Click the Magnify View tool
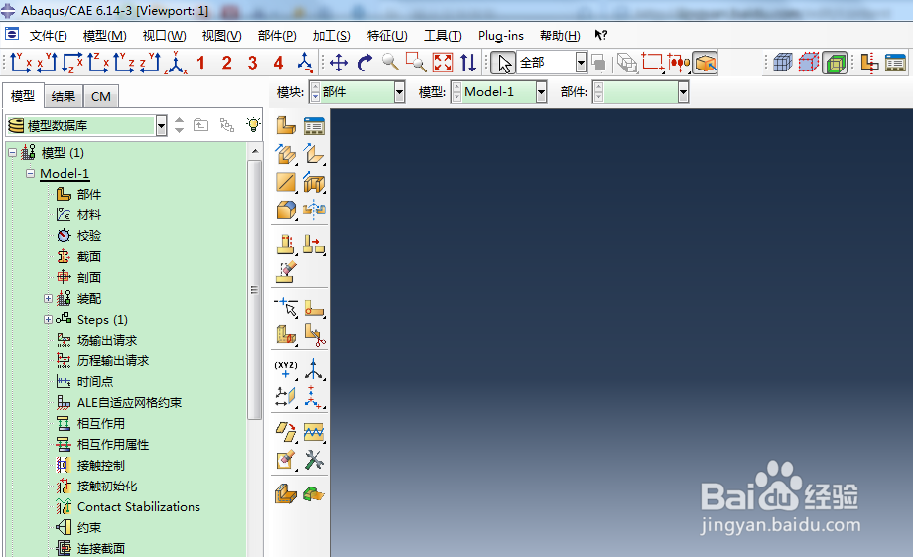 tap(391, 63)
